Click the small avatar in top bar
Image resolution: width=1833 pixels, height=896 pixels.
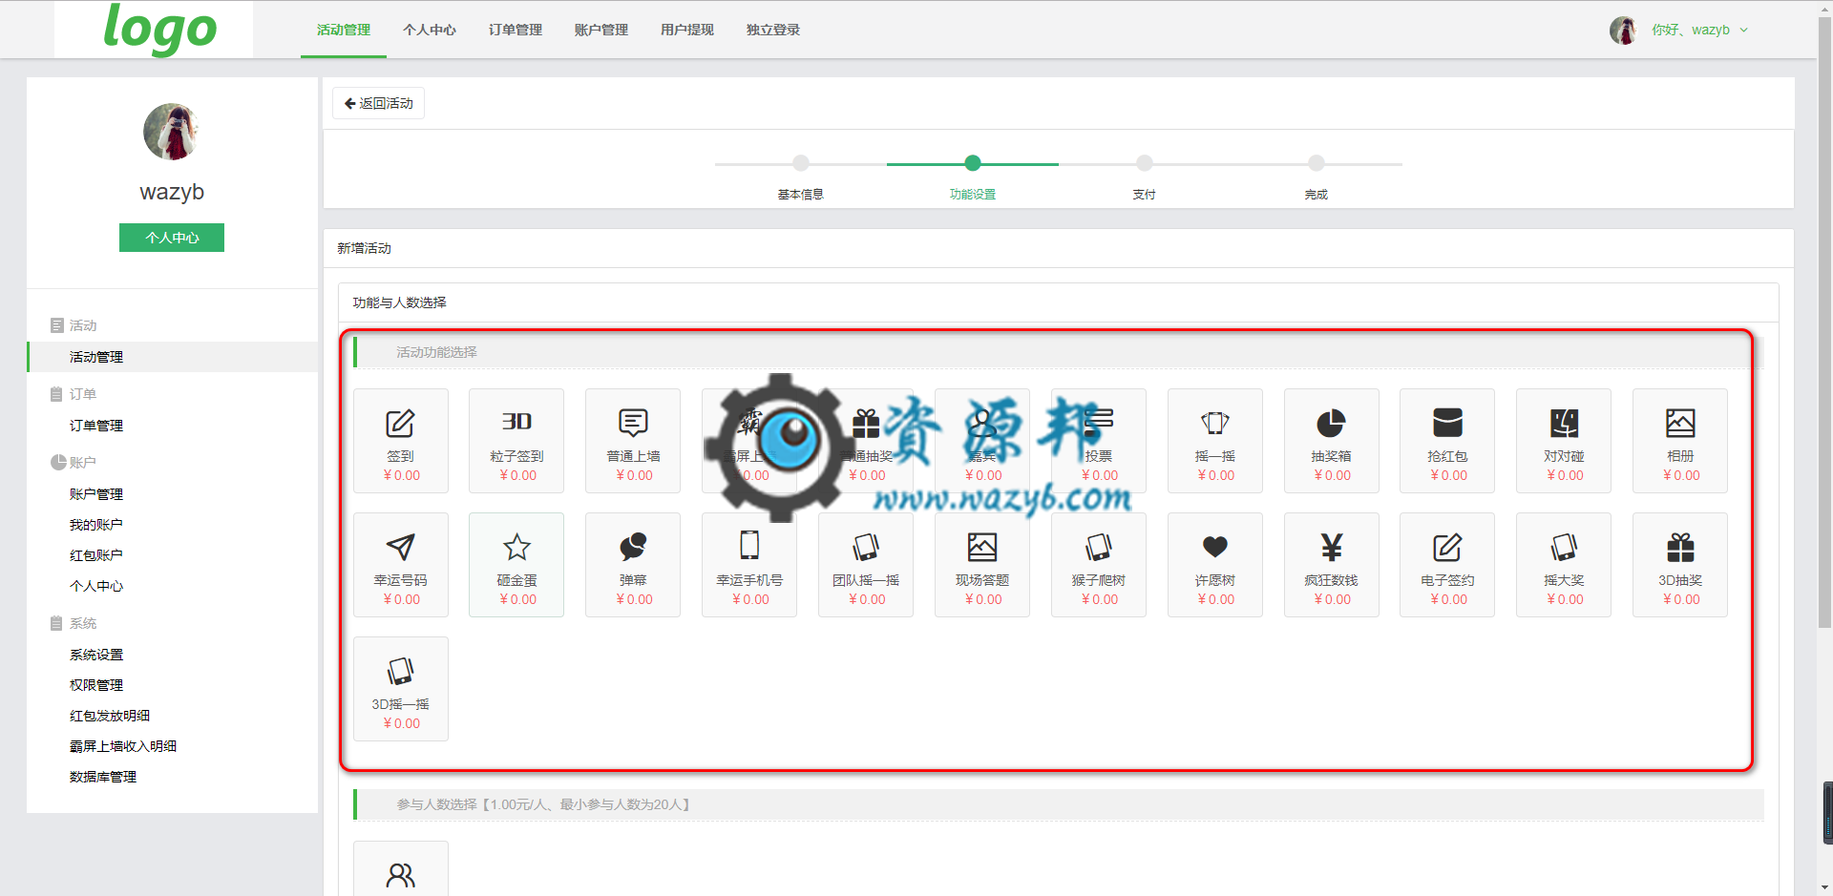[x=1623, y=31]
